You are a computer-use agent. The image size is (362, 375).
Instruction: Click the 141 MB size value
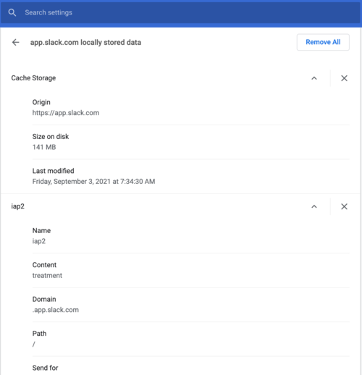tap(44, 147)
